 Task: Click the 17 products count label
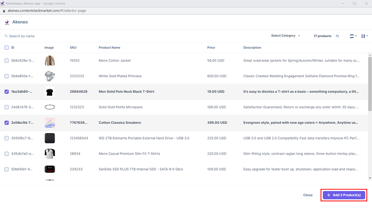click(323, 36)
